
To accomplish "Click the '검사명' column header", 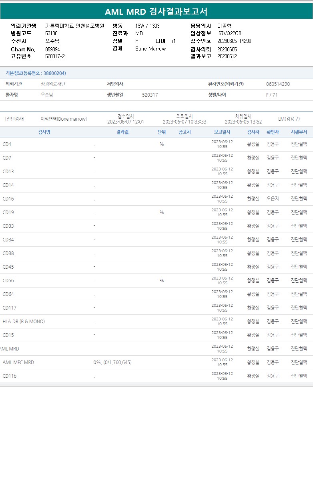I will (x=44, y=132).
